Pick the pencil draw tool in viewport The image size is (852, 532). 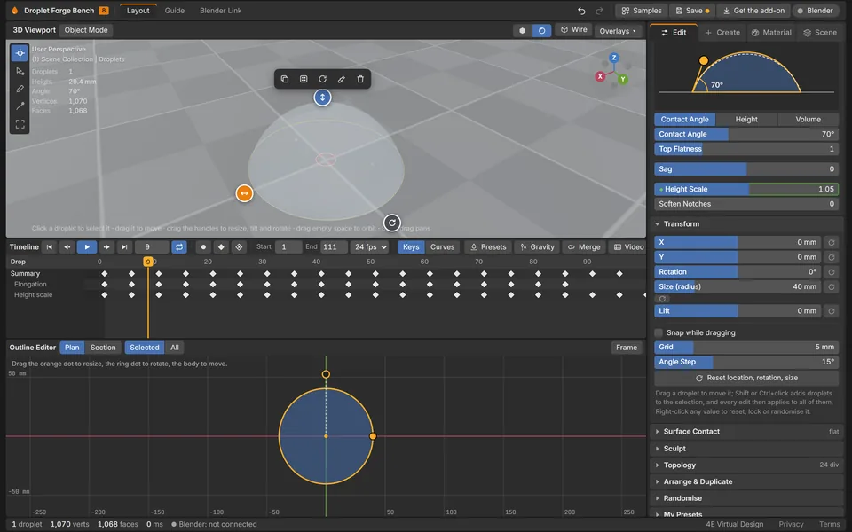tap(20, 89)
